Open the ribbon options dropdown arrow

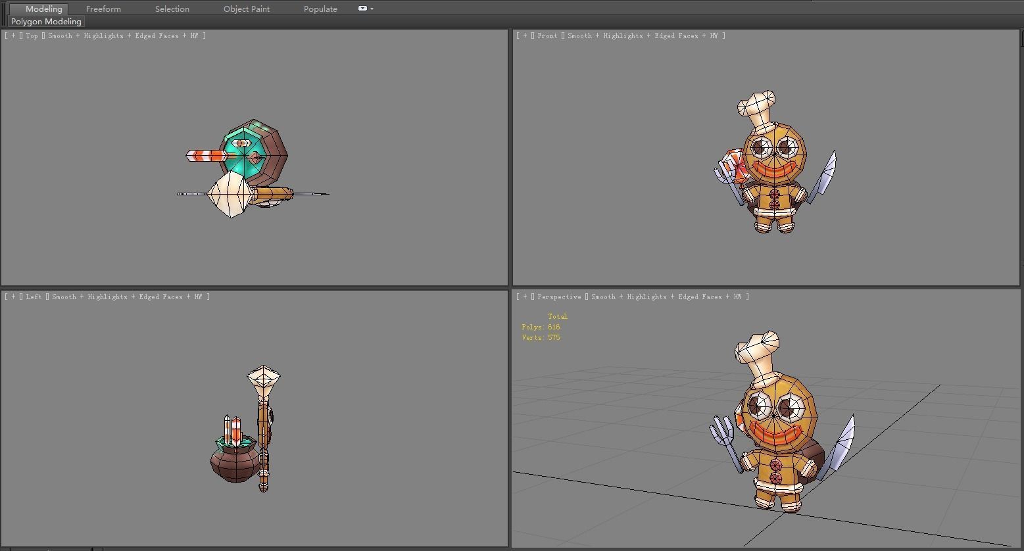(372, 9)
